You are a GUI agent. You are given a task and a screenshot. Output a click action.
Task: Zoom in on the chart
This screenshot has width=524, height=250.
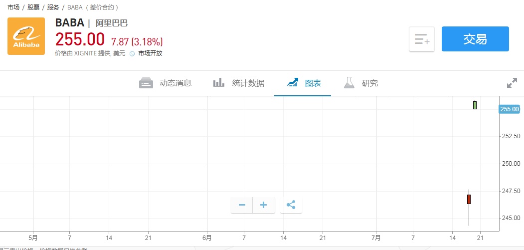pyautogui.click(x=264, y=205)
